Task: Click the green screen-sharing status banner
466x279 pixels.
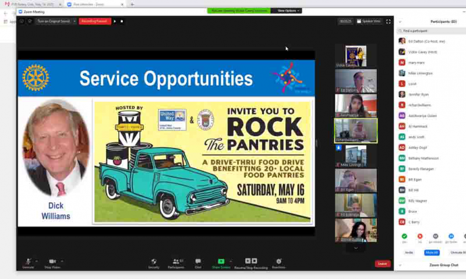Action: 239,10
